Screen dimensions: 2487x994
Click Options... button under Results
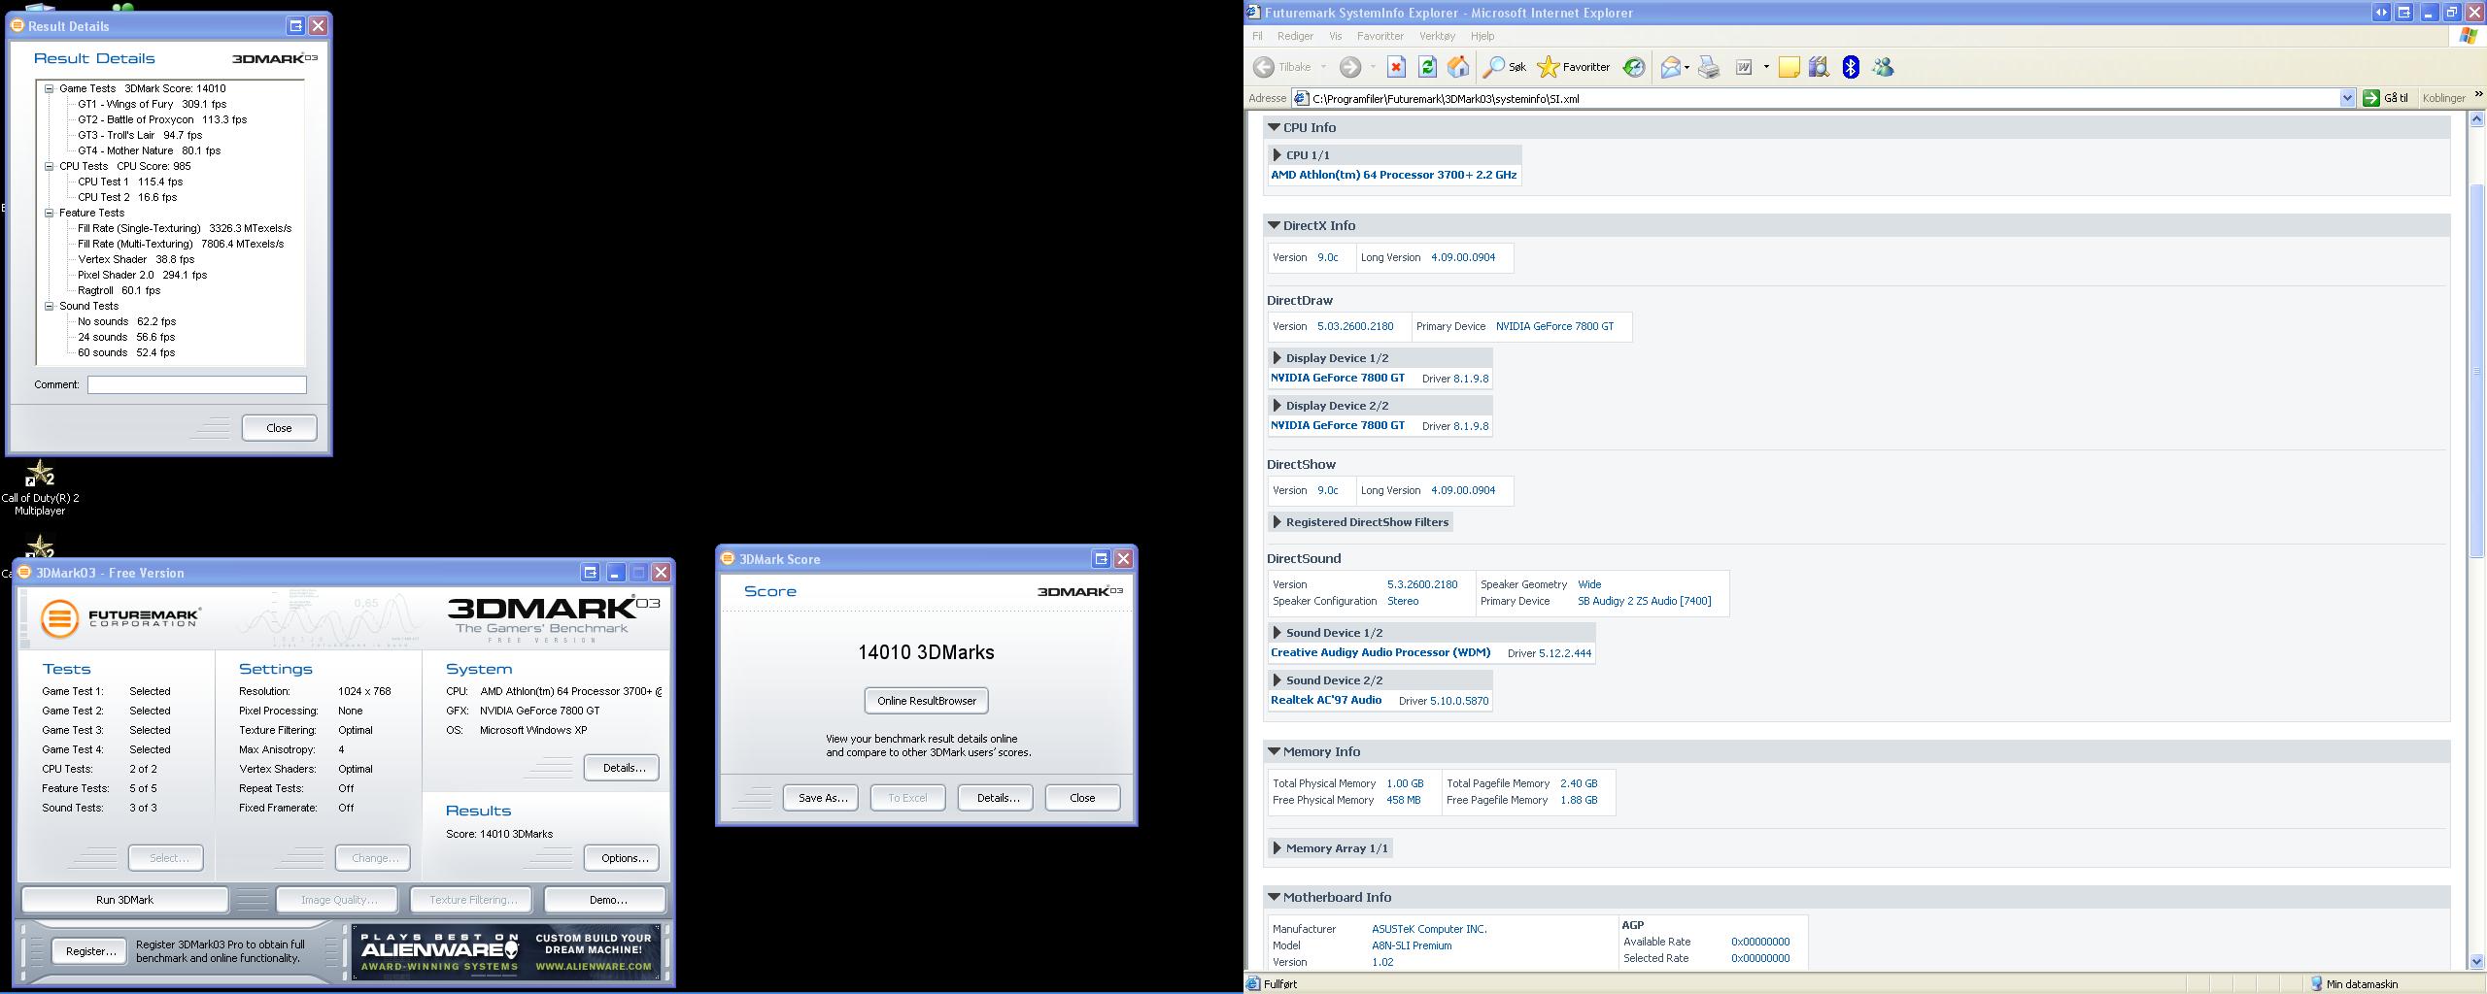coord(622,858)
